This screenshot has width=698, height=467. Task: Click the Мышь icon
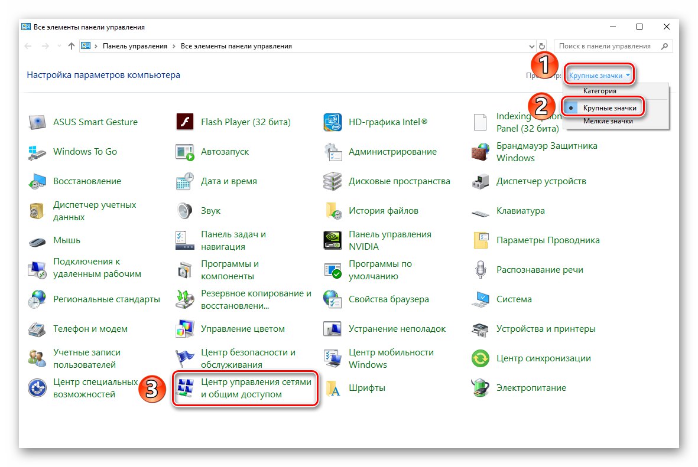click(x=37, y=241)
